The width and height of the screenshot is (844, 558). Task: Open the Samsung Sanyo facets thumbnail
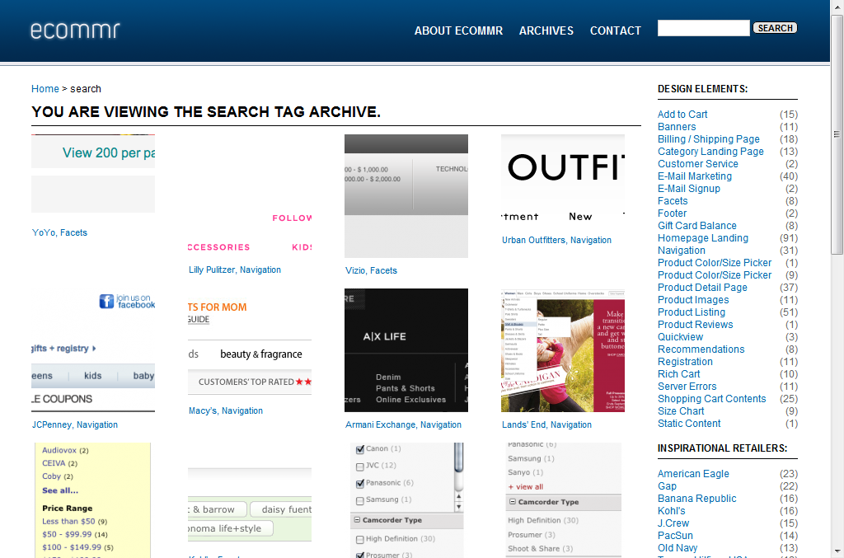563,500
